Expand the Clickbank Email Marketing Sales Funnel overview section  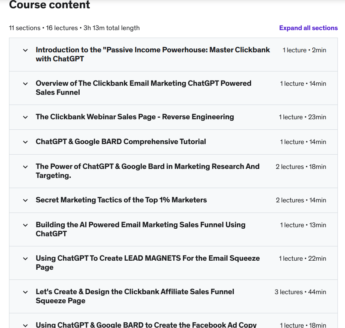click(25, 84)
